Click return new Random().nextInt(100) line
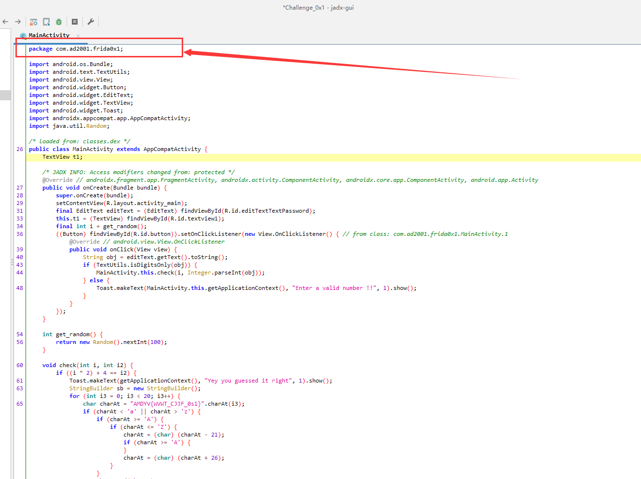641x479 pixels. coord(111,342)
